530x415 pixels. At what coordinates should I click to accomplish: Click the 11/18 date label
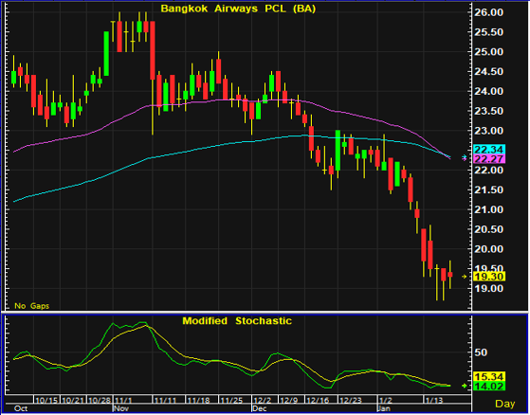(x=199, y=401)
